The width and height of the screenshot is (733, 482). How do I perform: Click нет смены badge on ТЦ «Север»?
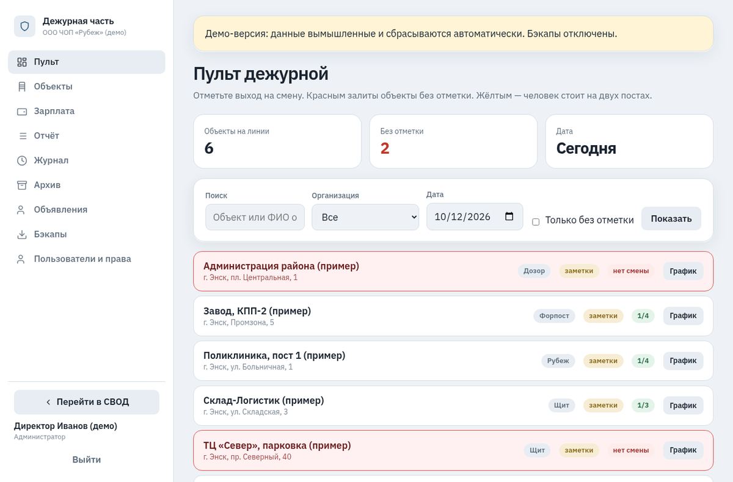(631, 450)
